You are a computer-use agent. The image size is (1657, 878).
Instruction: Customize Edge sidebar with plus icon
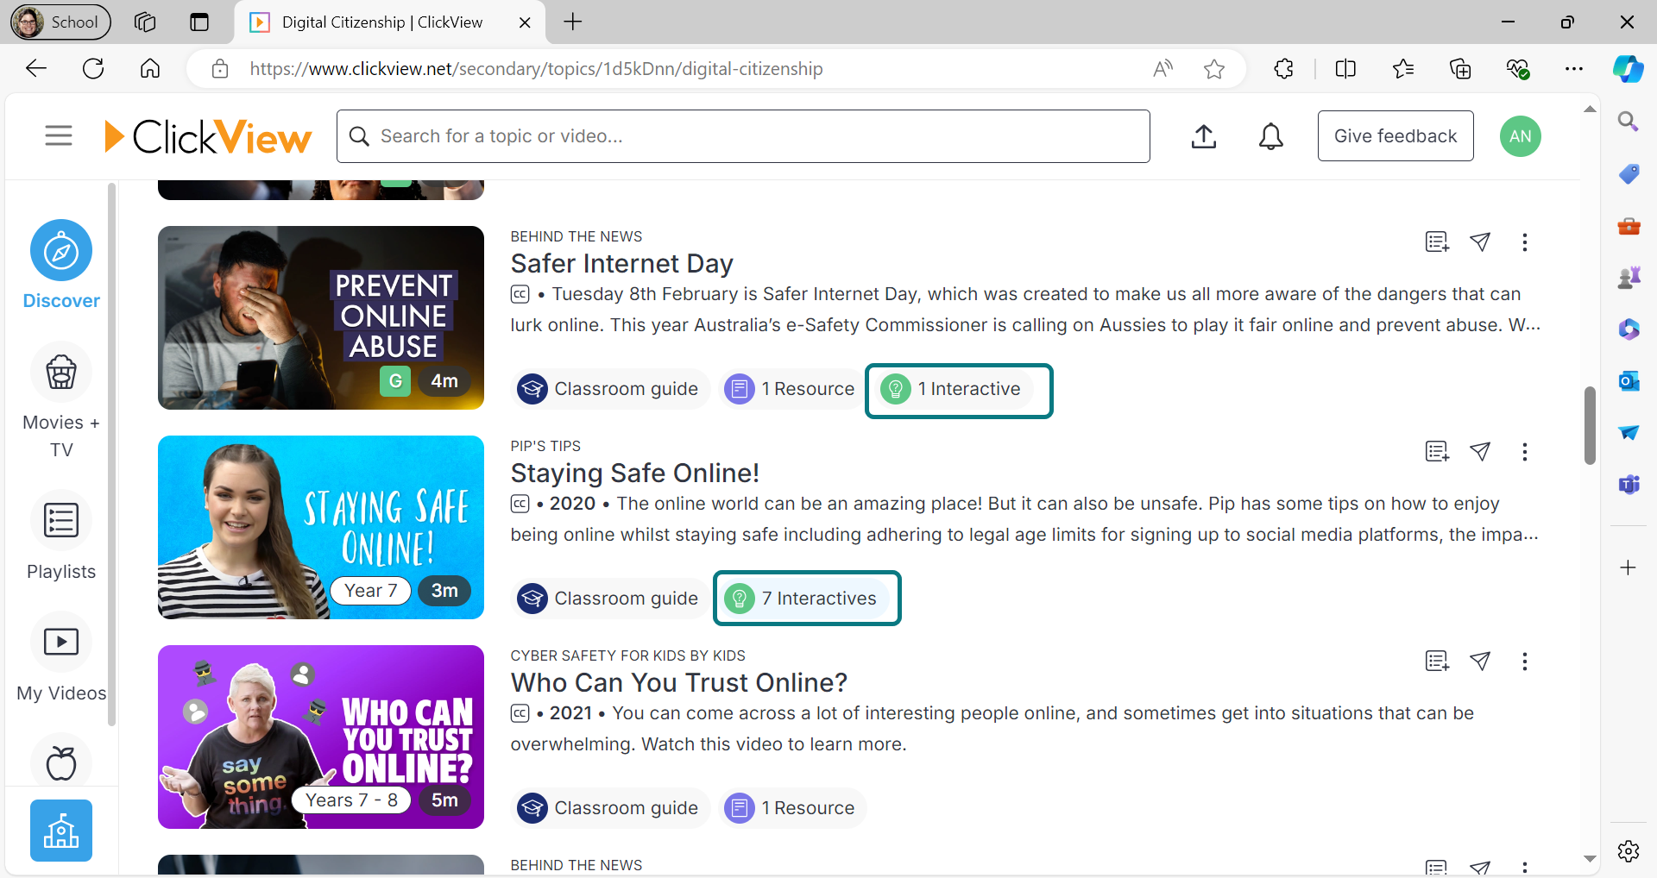click(x=1629, y=568)
